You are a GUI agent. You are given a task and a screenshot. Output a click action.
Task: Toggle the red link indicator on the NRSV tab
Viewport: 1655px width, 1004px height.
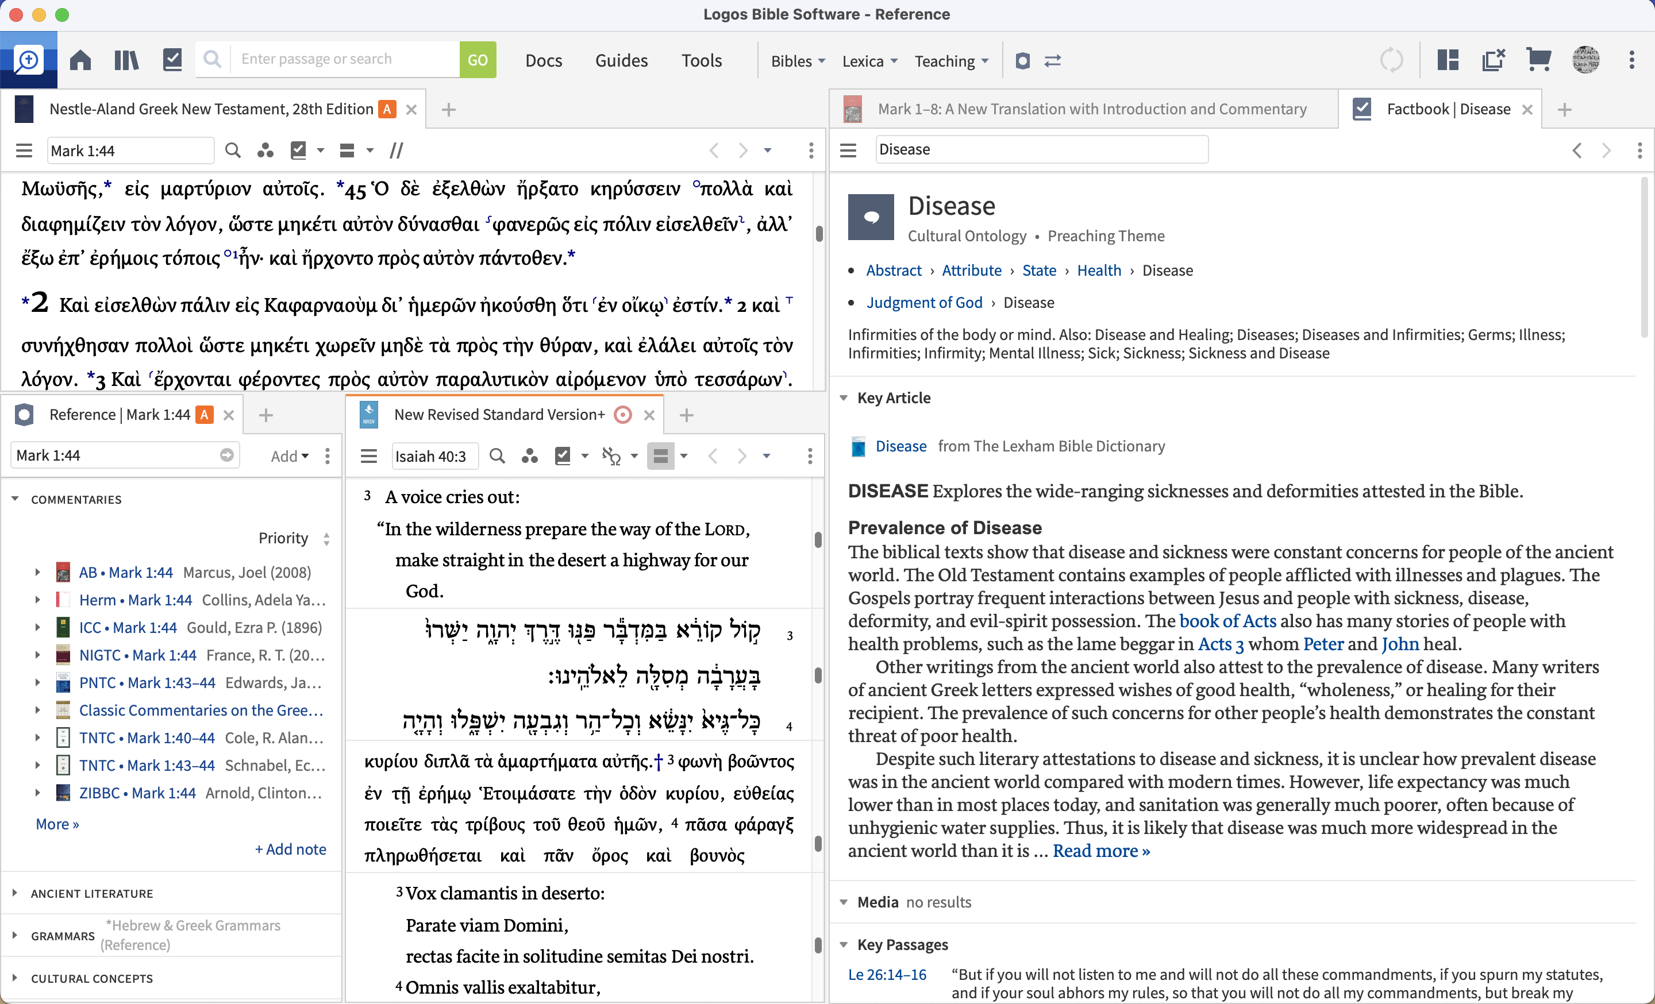(622, 415)
